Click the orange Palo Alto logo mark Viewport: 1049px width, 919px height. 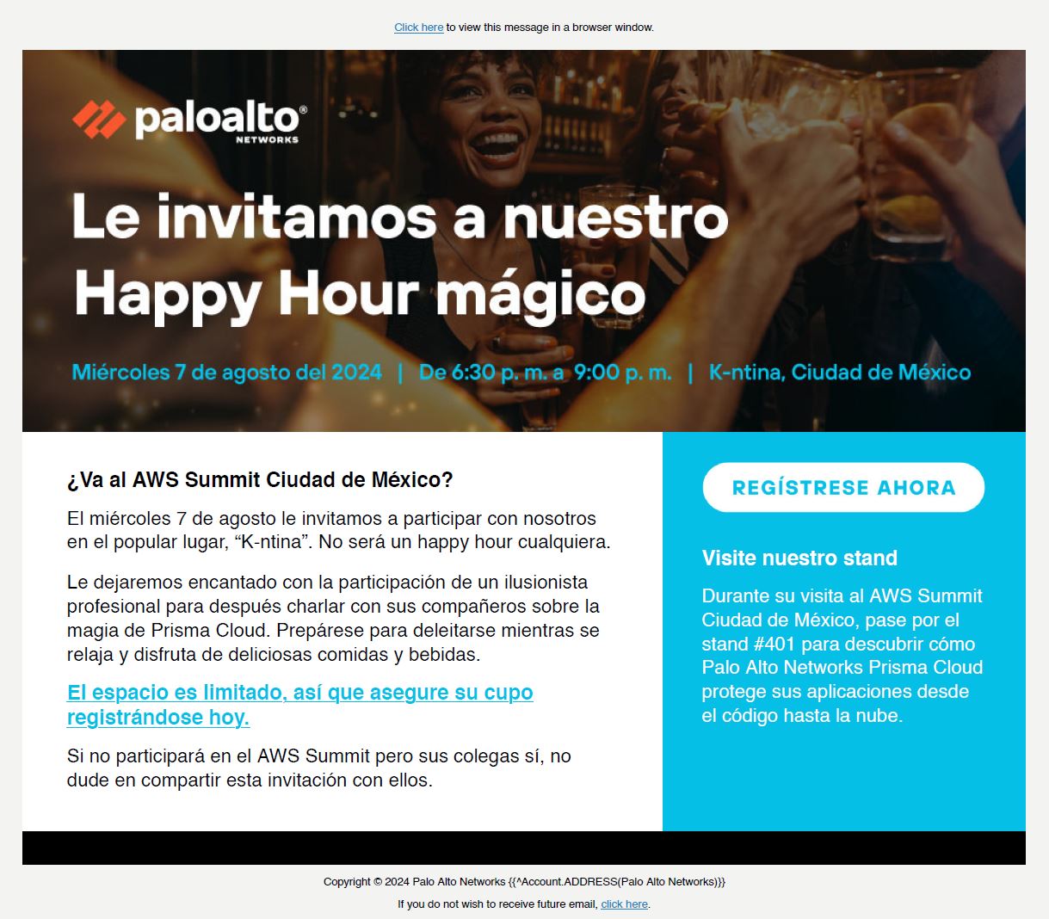[x=99, y=120]
